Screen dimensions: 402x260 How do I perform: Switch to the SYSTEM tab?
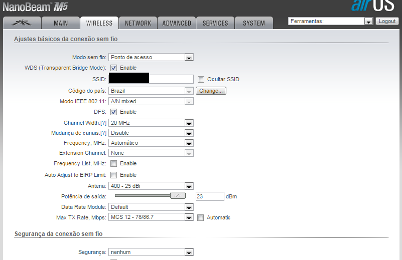(x=254, y=23)
